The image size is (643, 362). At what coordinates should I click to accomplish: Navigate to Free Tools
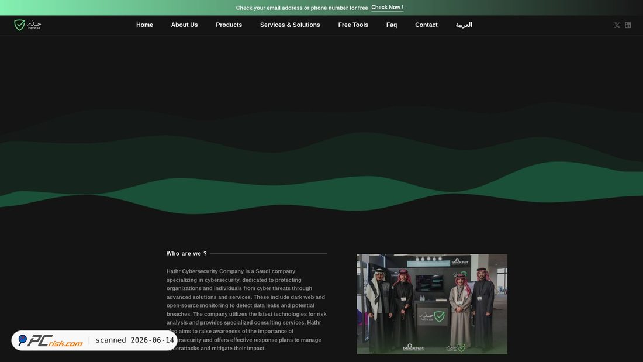click(x=353, y=25)
